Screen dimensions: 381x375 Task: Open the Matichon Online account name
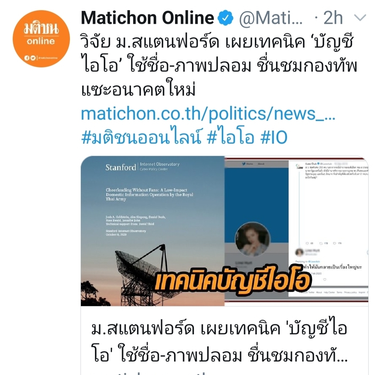(147, 18)
